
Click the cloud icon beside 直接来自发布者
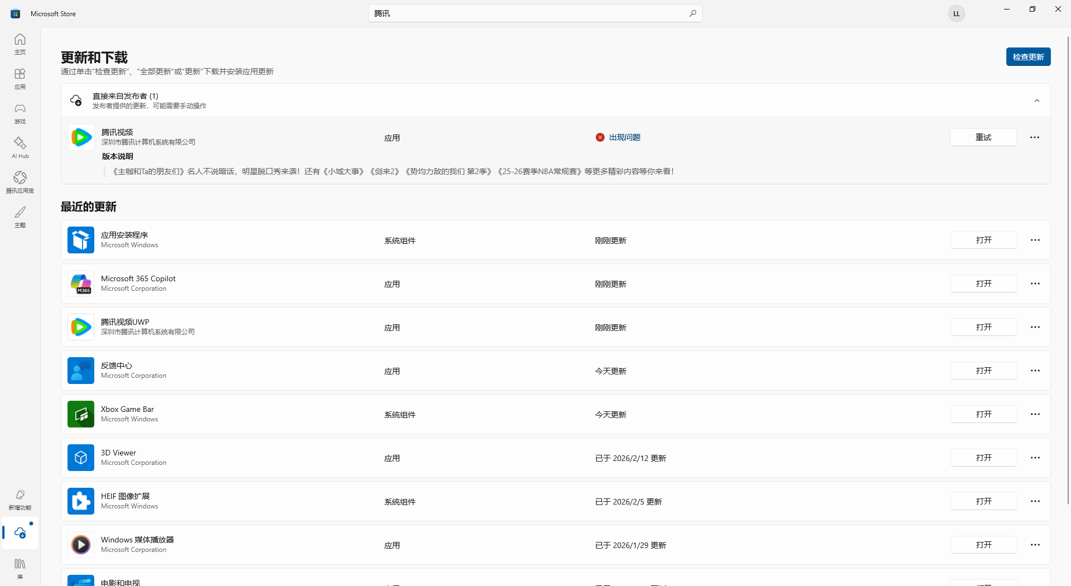(x=76, y=100)
